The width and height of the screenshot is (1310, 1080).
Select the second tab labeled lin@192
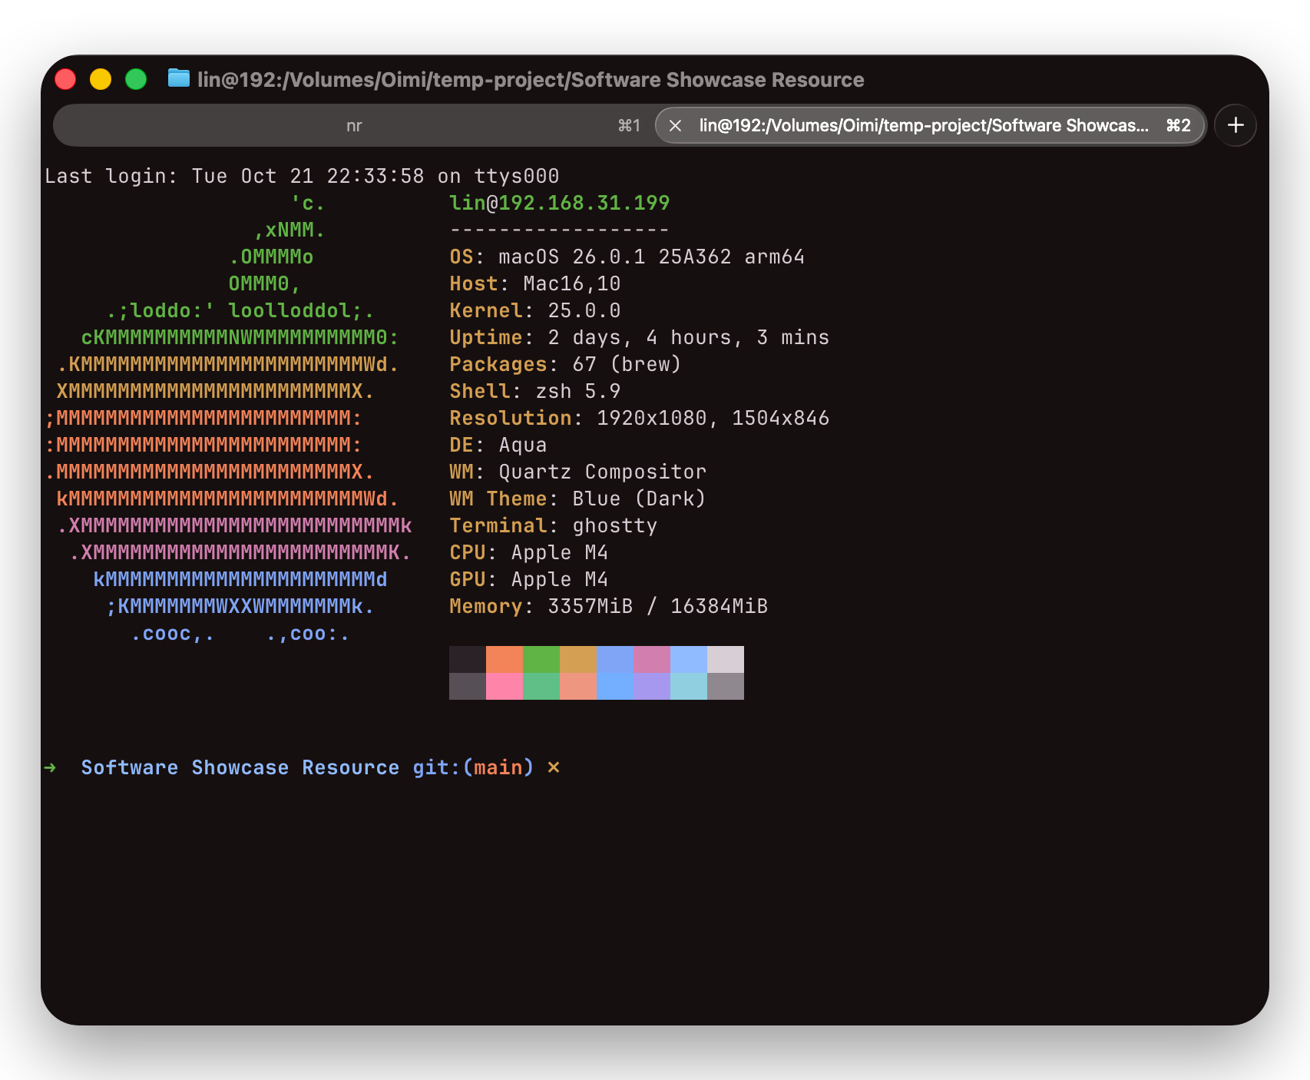coord(923,125)
